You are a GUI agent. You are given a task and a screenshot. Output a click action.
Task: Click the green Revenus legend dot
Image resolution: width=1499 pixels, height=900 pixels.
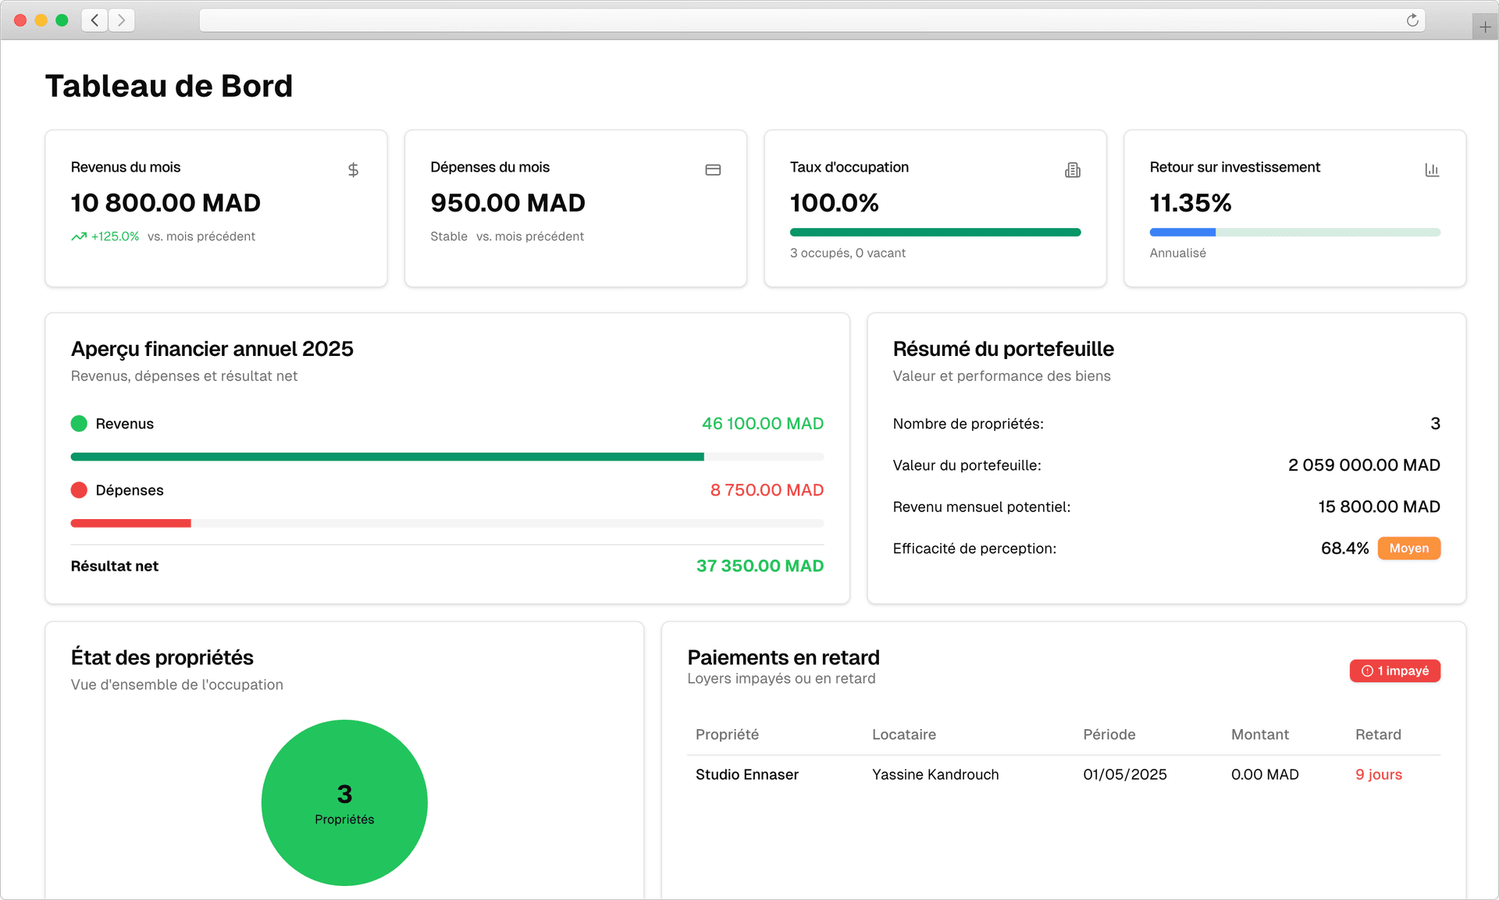tap(78, 423)
